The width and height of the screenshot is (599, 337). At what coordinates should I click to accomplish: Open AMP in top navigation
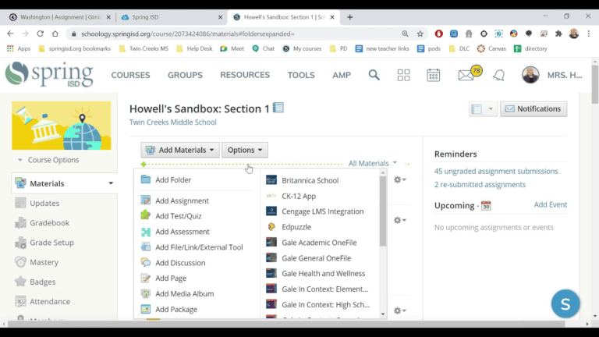pos(342,75)
